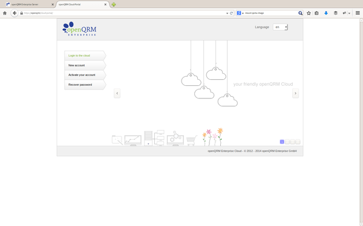The width and height of the screenshot is (363, 226).
Task: Click the gears monitor illustration icon
Action: click(175, 138)
